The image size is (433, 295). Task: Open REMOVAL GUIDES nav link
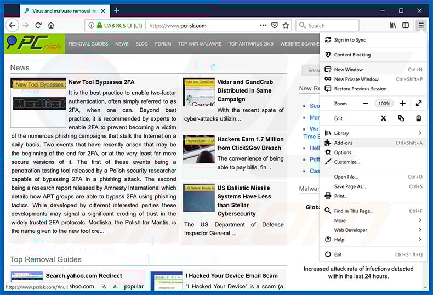(88, 44)
